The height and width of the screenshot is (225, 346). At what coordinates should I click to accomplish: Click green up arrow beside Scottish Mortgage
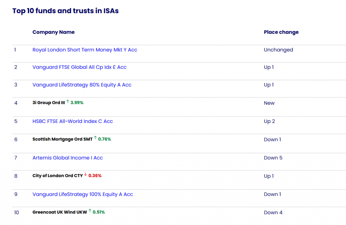(x=95, y=138)
